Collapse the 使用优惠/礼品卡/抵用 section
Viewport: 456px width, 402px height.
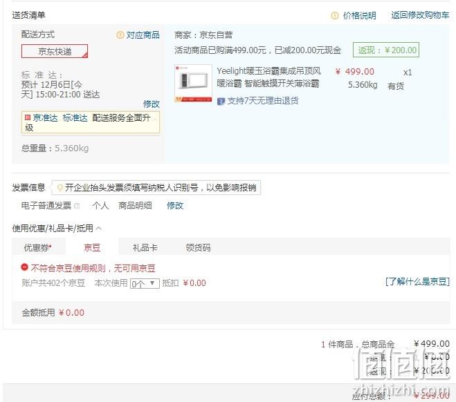click(x=98, y=229)
